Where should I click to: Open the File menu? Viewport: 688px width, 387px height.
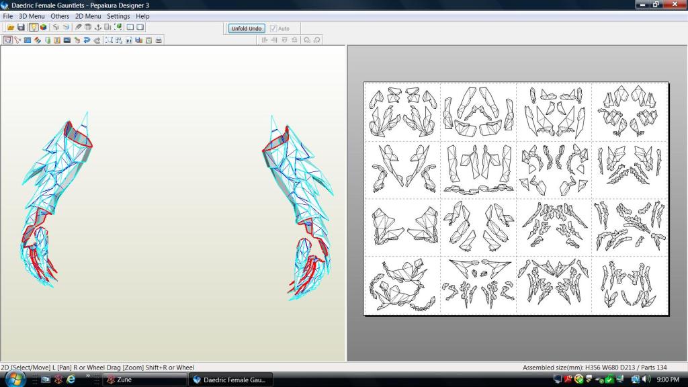click(8, 16)
